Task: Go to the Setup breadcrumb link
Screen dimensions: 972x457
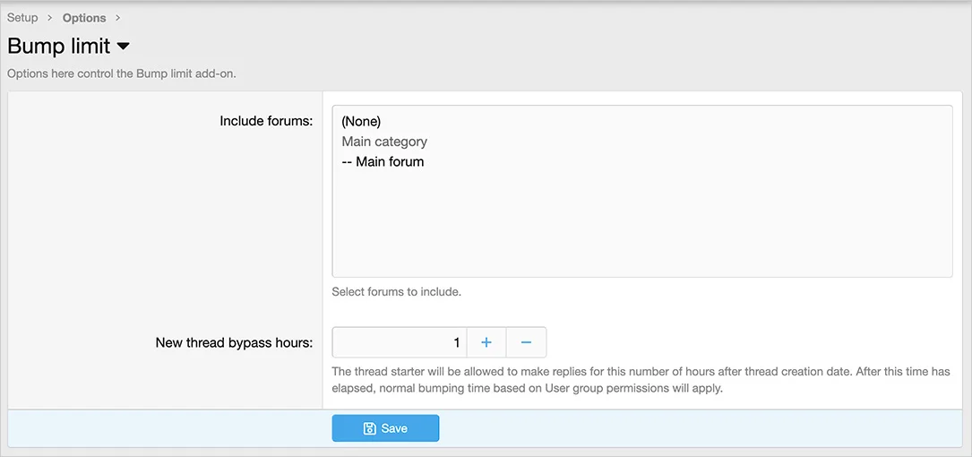Action: point(22,18)
